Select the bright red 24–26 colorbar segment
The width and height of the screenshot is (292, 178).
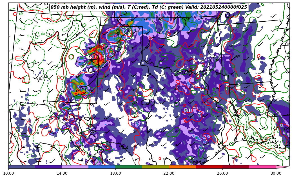coord(209,167)
